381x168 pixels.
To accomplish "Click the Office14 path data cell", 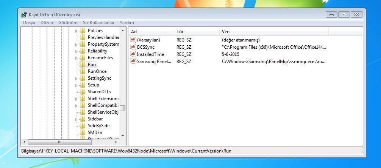I will [274, 47].
